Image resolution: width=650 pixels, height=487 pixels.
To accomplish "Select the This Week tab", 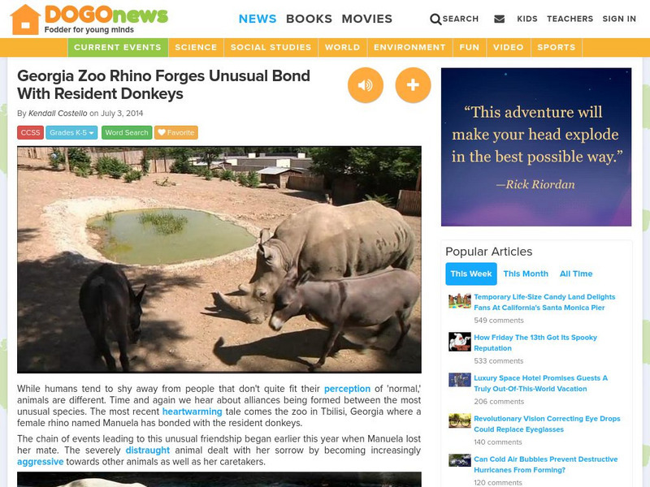I will click(x=471, y=274).
